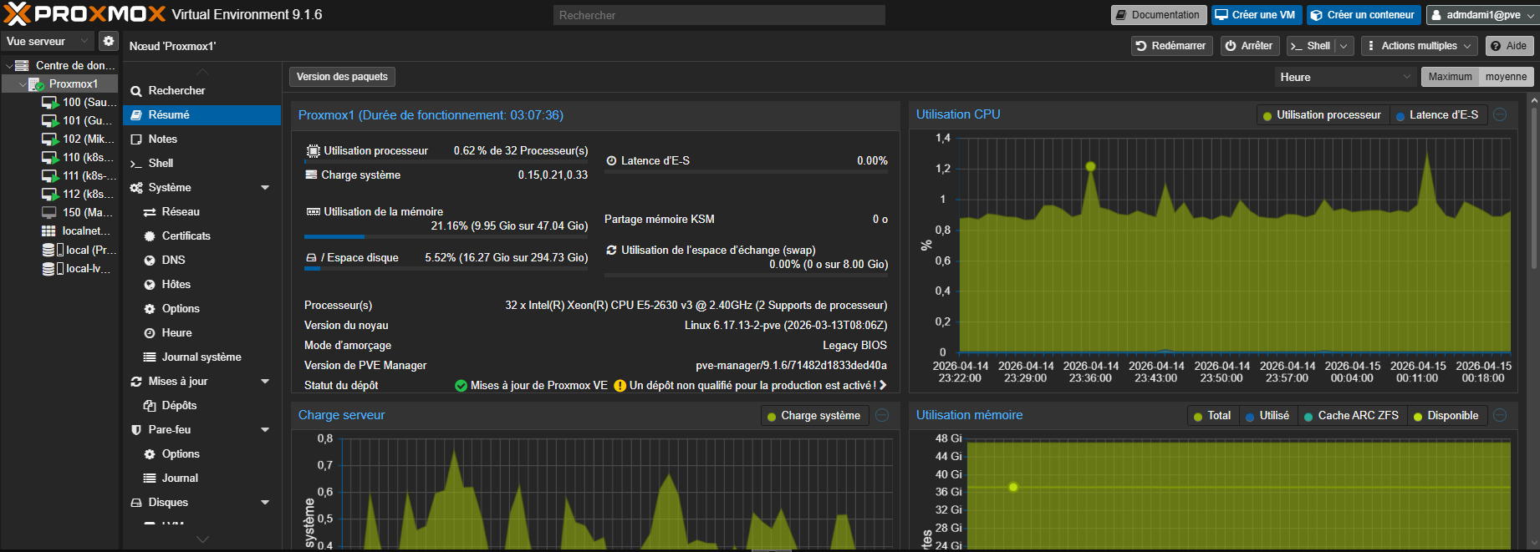The image size is (1540, 552).
Task: Open server view settings gear
Action: pos(109,41)
